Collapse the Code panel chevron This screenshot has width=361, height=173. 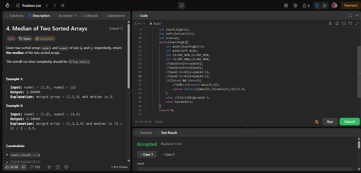[x=357, y=16]
